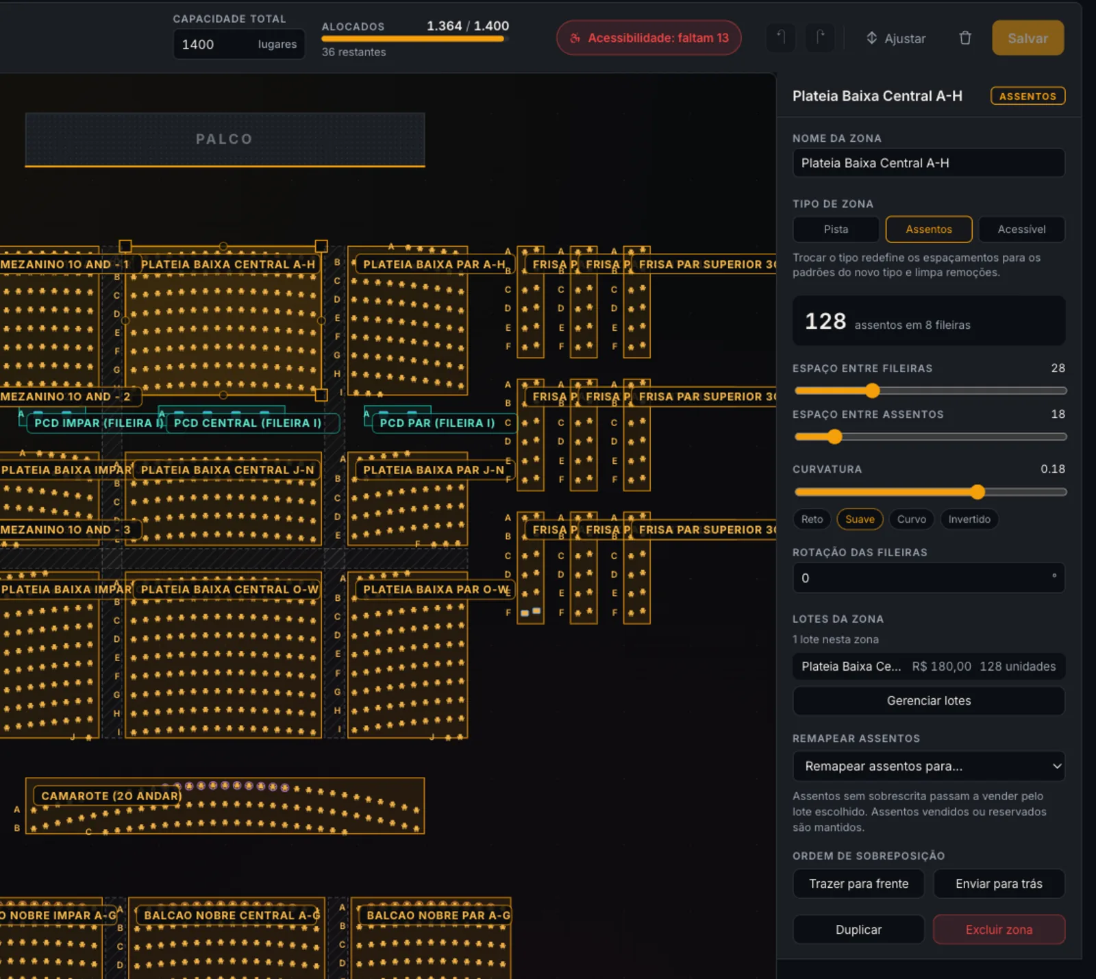Select the bottom-right resize handle of selected zone
This screenshot has height=979, width=1096.
click(321, 395)
